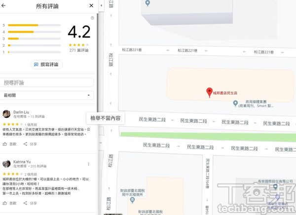296x215 pixels.
Task: Select the 長榮國際股份有限公司 map marker
Action: (x=275, y=187)
